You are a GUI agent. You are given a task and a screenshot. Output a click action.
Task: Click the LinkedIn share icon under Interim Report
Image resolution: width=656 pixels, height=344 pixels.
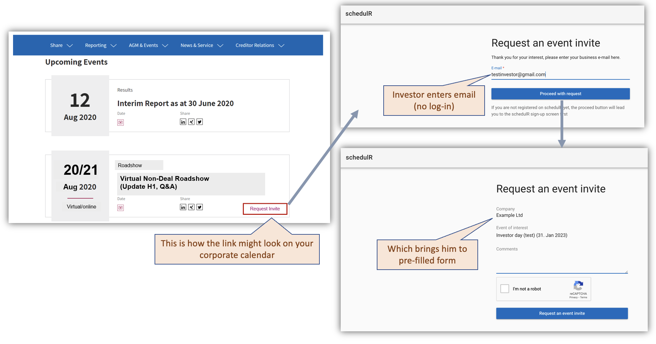(183, 122)
